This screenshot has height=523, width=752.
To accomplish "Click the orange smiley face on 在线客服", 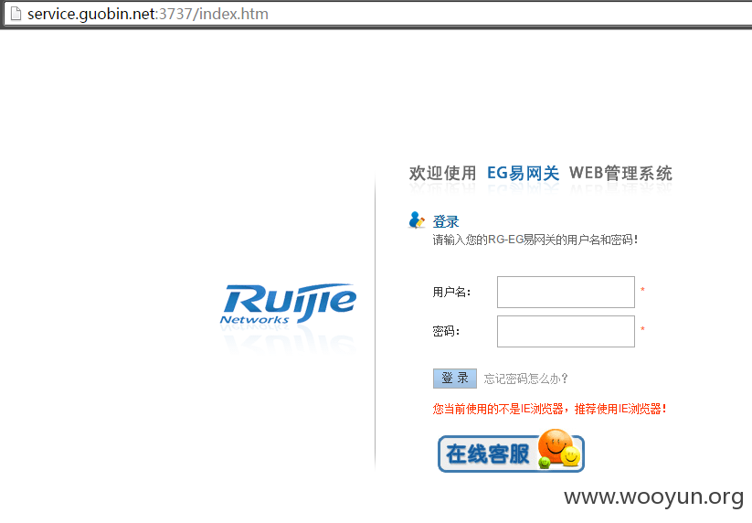I will [555, 446].
